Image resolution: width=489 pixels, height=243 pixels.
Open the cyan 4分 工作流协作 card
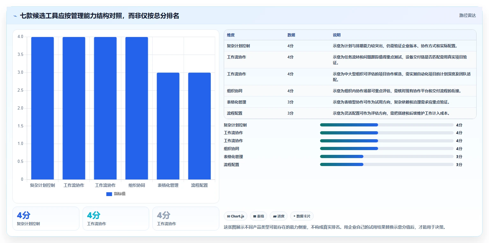click(116, 218)
